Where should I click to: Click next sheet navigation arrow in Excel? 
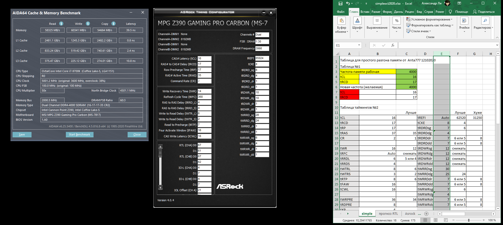(x=348, y=214)
